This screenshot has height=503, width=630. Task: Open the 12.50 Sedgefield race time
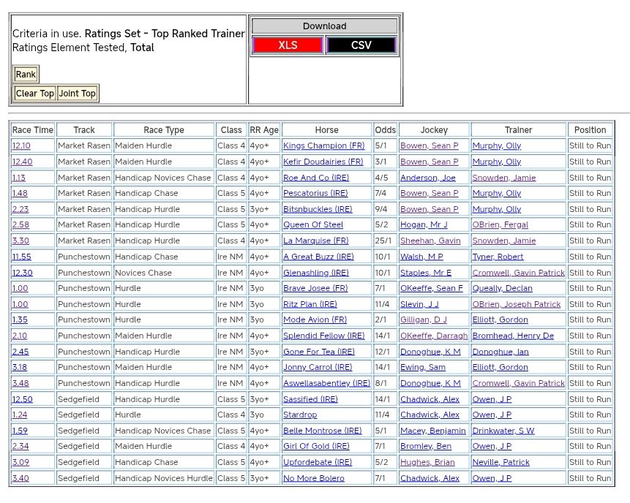22,400
